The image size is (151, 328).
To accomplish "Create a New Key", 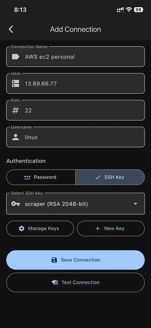I will coord(111,228).
